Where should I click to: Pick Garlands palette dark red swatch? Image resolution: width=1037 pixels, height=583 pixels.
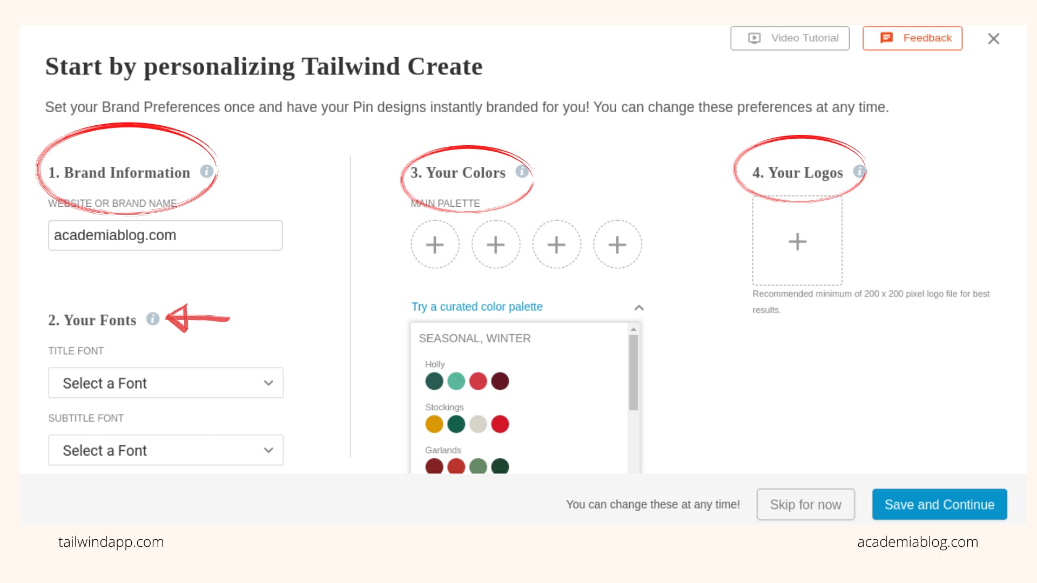[x=434, y=466]
